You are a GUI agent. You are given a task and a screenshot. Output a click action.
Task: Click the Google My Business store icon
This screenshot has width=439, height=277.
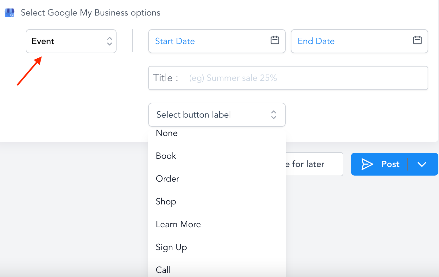pyautogui.click(x=10, y=13)
